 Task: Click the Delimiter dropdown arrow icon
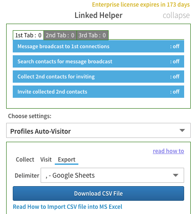pyautogui.click(x=176, y=175)
